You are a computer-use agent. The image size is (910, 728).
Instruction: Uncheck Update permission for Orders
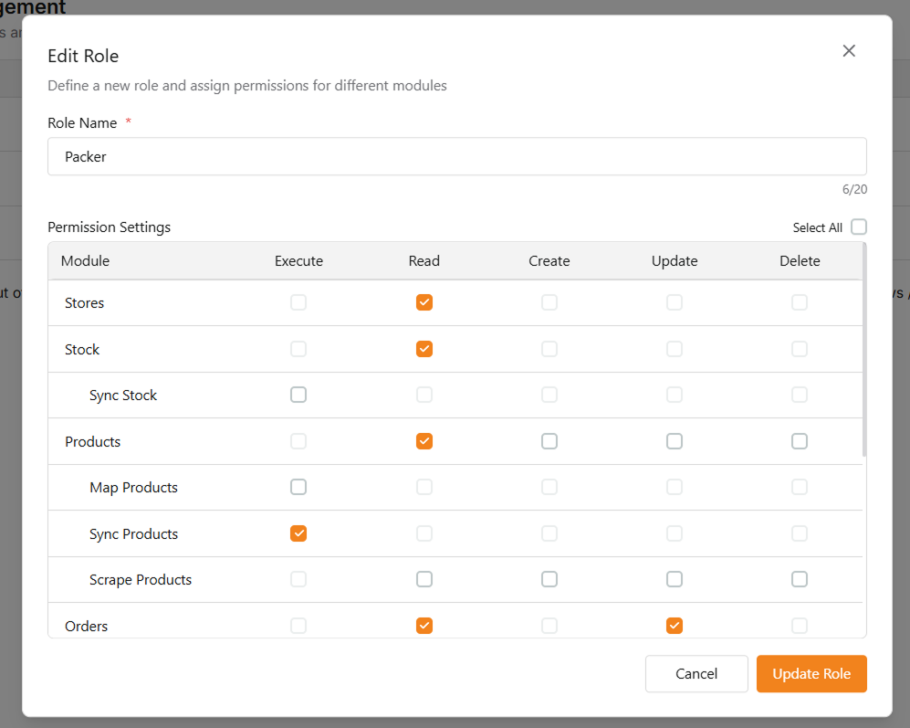point(675,626)
